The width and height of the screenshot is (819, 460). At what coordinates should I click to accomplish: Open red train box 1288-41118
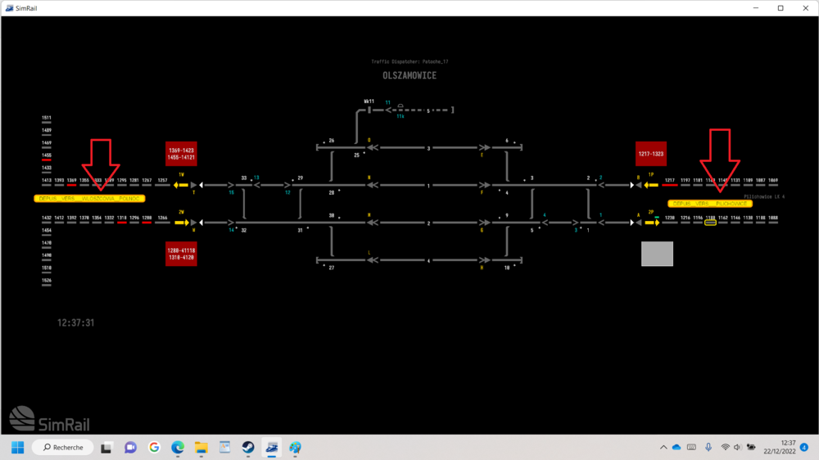(x=181, y=254)
